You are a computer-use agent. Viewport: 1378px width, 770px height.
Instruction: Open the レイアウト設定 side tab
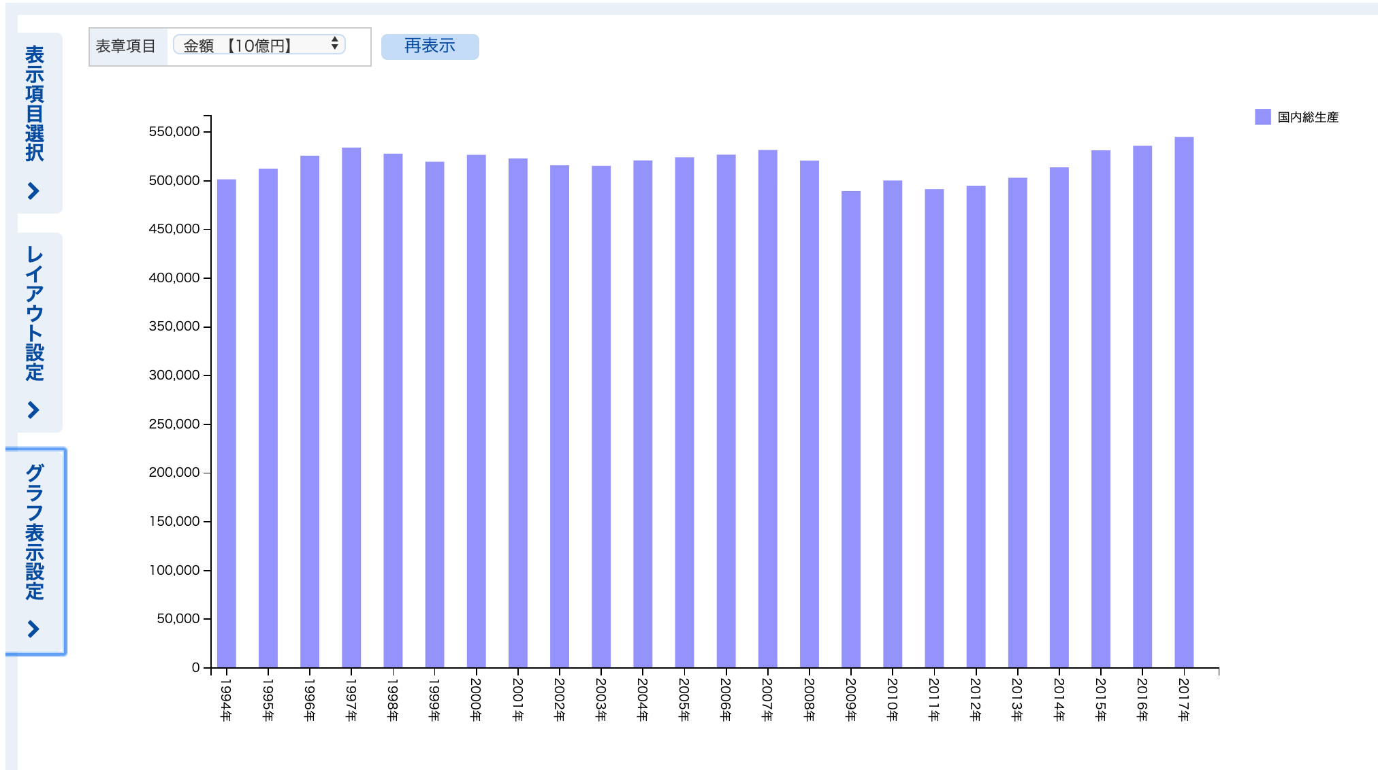pos(35,314)
